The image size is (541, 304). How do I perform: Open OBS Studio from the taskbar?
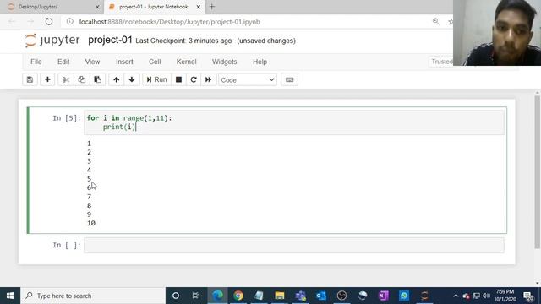[342, 296]
